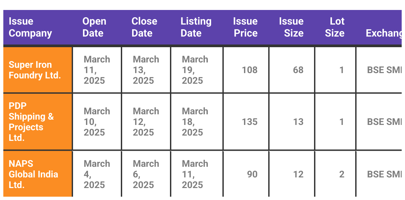This screenshot has width=405, height=200.
Task: Select issue price 90 for NAPS Global
Action: coord(246,174)
